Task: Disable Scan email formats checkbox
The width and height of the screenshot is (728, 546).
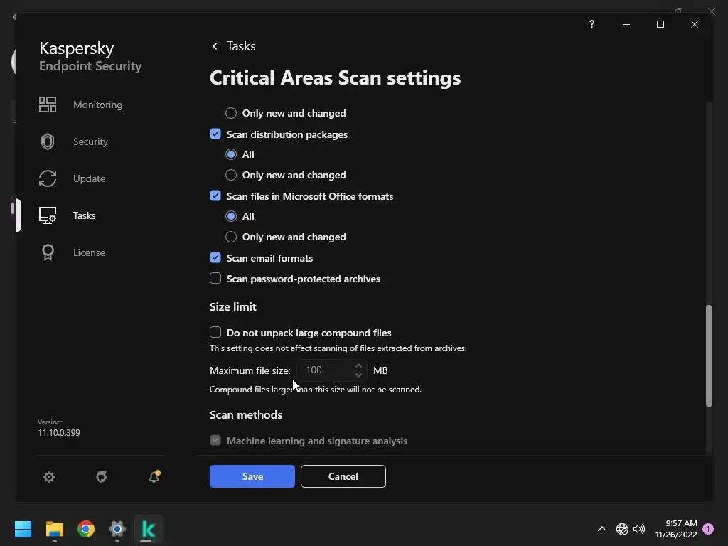Action: tap(215, 257)
